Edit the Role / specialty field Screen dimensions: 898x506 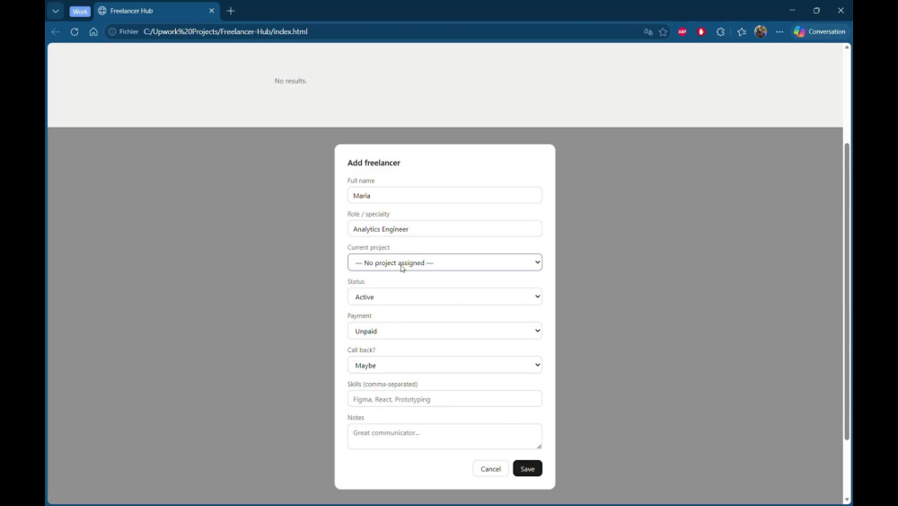[445, 228]
